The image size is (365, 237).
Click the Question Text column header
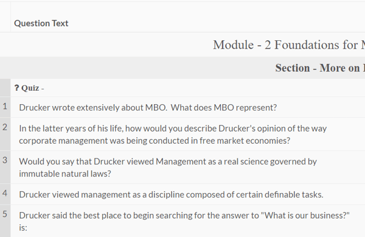41,23
